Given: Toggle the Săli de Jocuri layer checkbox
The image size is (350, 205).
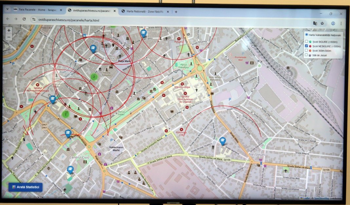Looking at the screenshot, I should (x=306, y=55).
